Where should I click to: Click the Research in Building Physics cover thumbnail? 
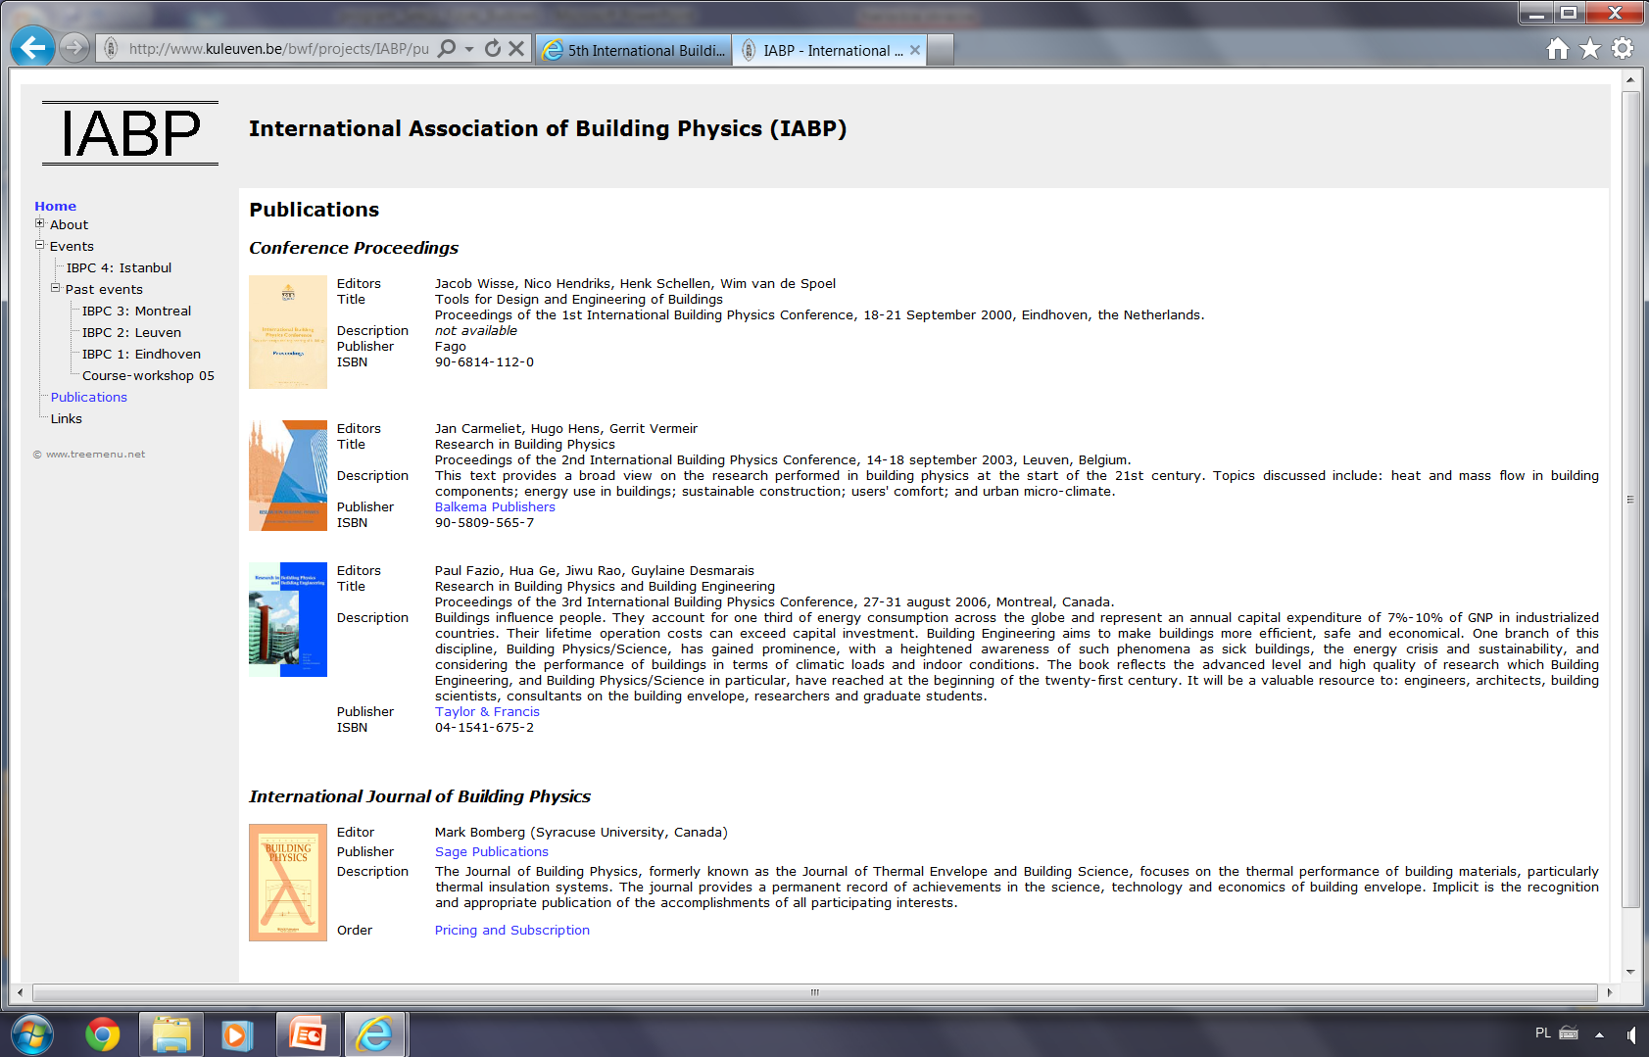288,476
